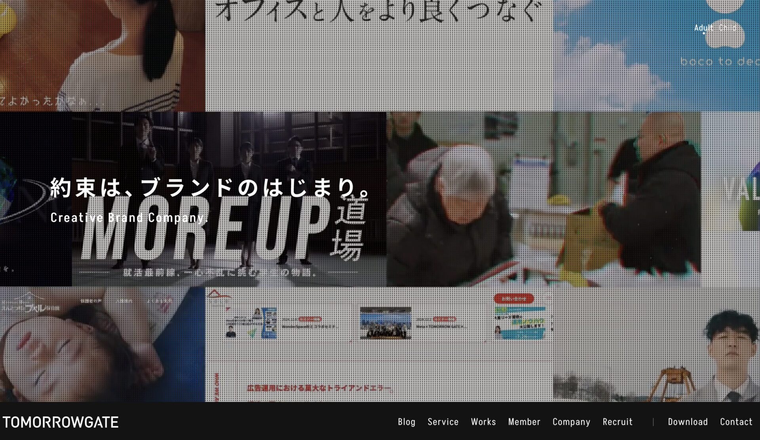Image resolution: width=760 pixels, height=440 pixels.
Task: Open the elderly man writing photo thumbnail
Action: pyautogui.click(x=543, y=199)
